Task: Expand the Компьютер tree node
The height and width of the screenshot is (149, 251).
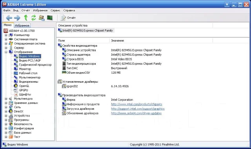Action: point(6,35)
